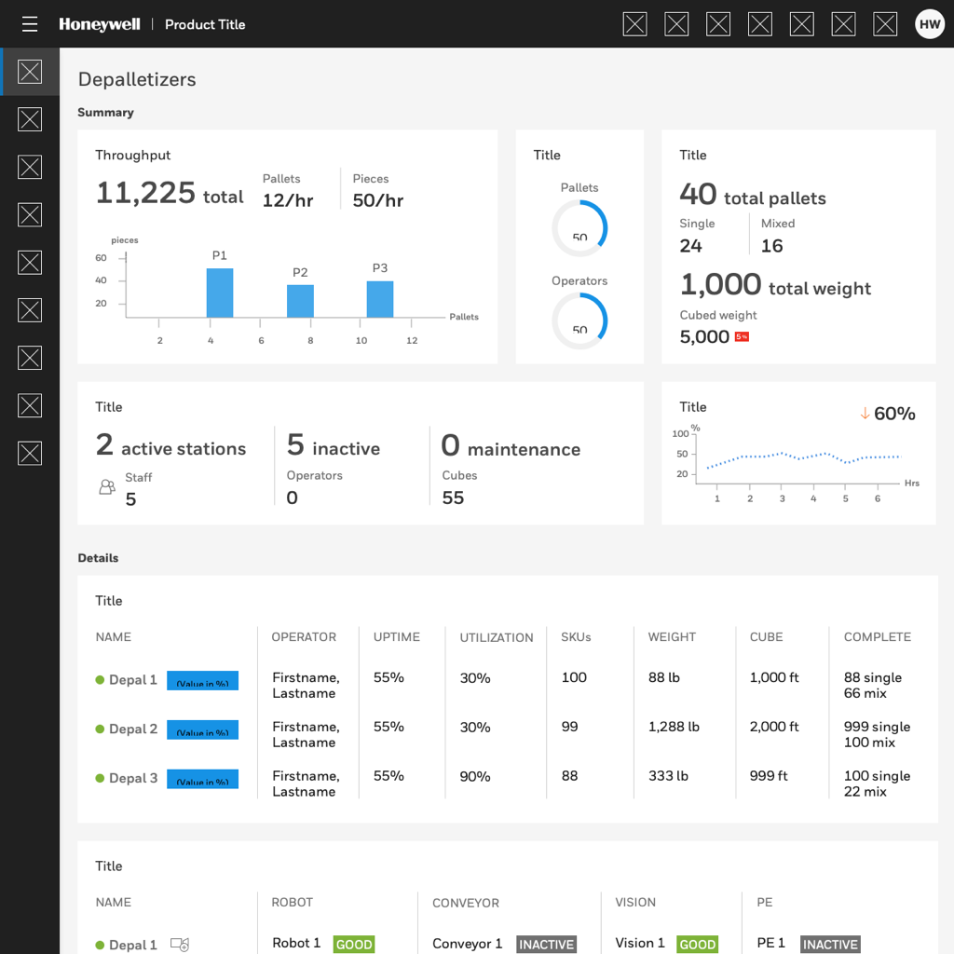The width and height of the screenshot is (954, 954).
Task: Click the Depal 1 name in the first details table
Action: (132, 680)
